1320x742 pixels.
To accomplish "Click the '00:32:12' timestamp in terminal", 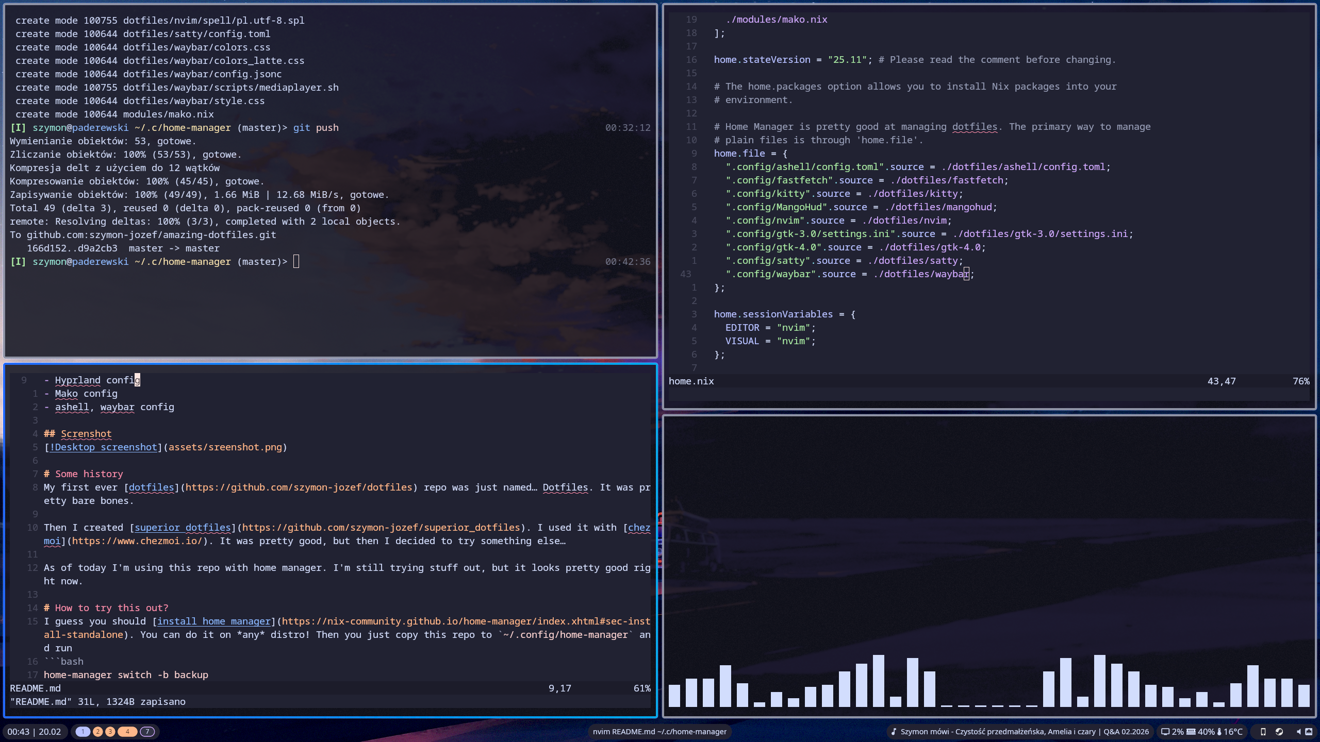I will click(x=628, y=127).
